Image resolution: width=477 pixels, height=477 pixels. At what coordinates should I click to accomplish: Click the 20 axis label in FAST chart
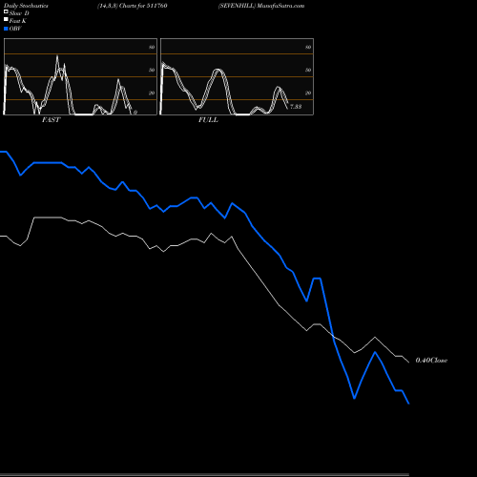tap(152, 93)
